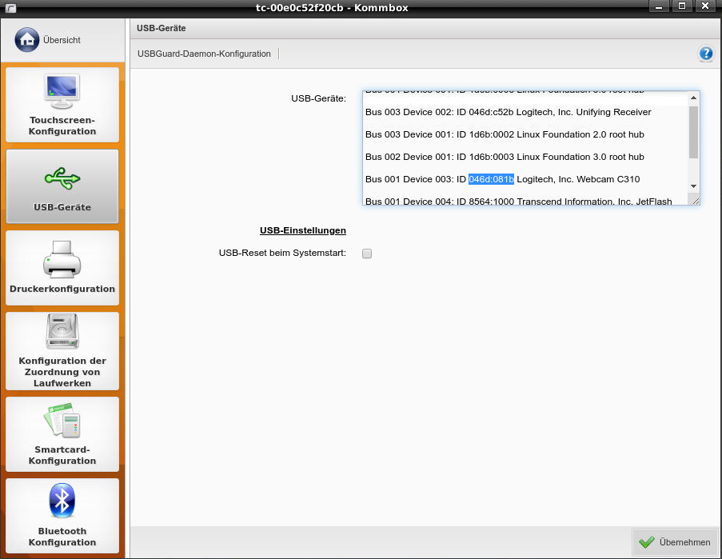Select the Logitech Unifying Receiver entry
This screenshot has width=722, height=559.
point(508,112)
